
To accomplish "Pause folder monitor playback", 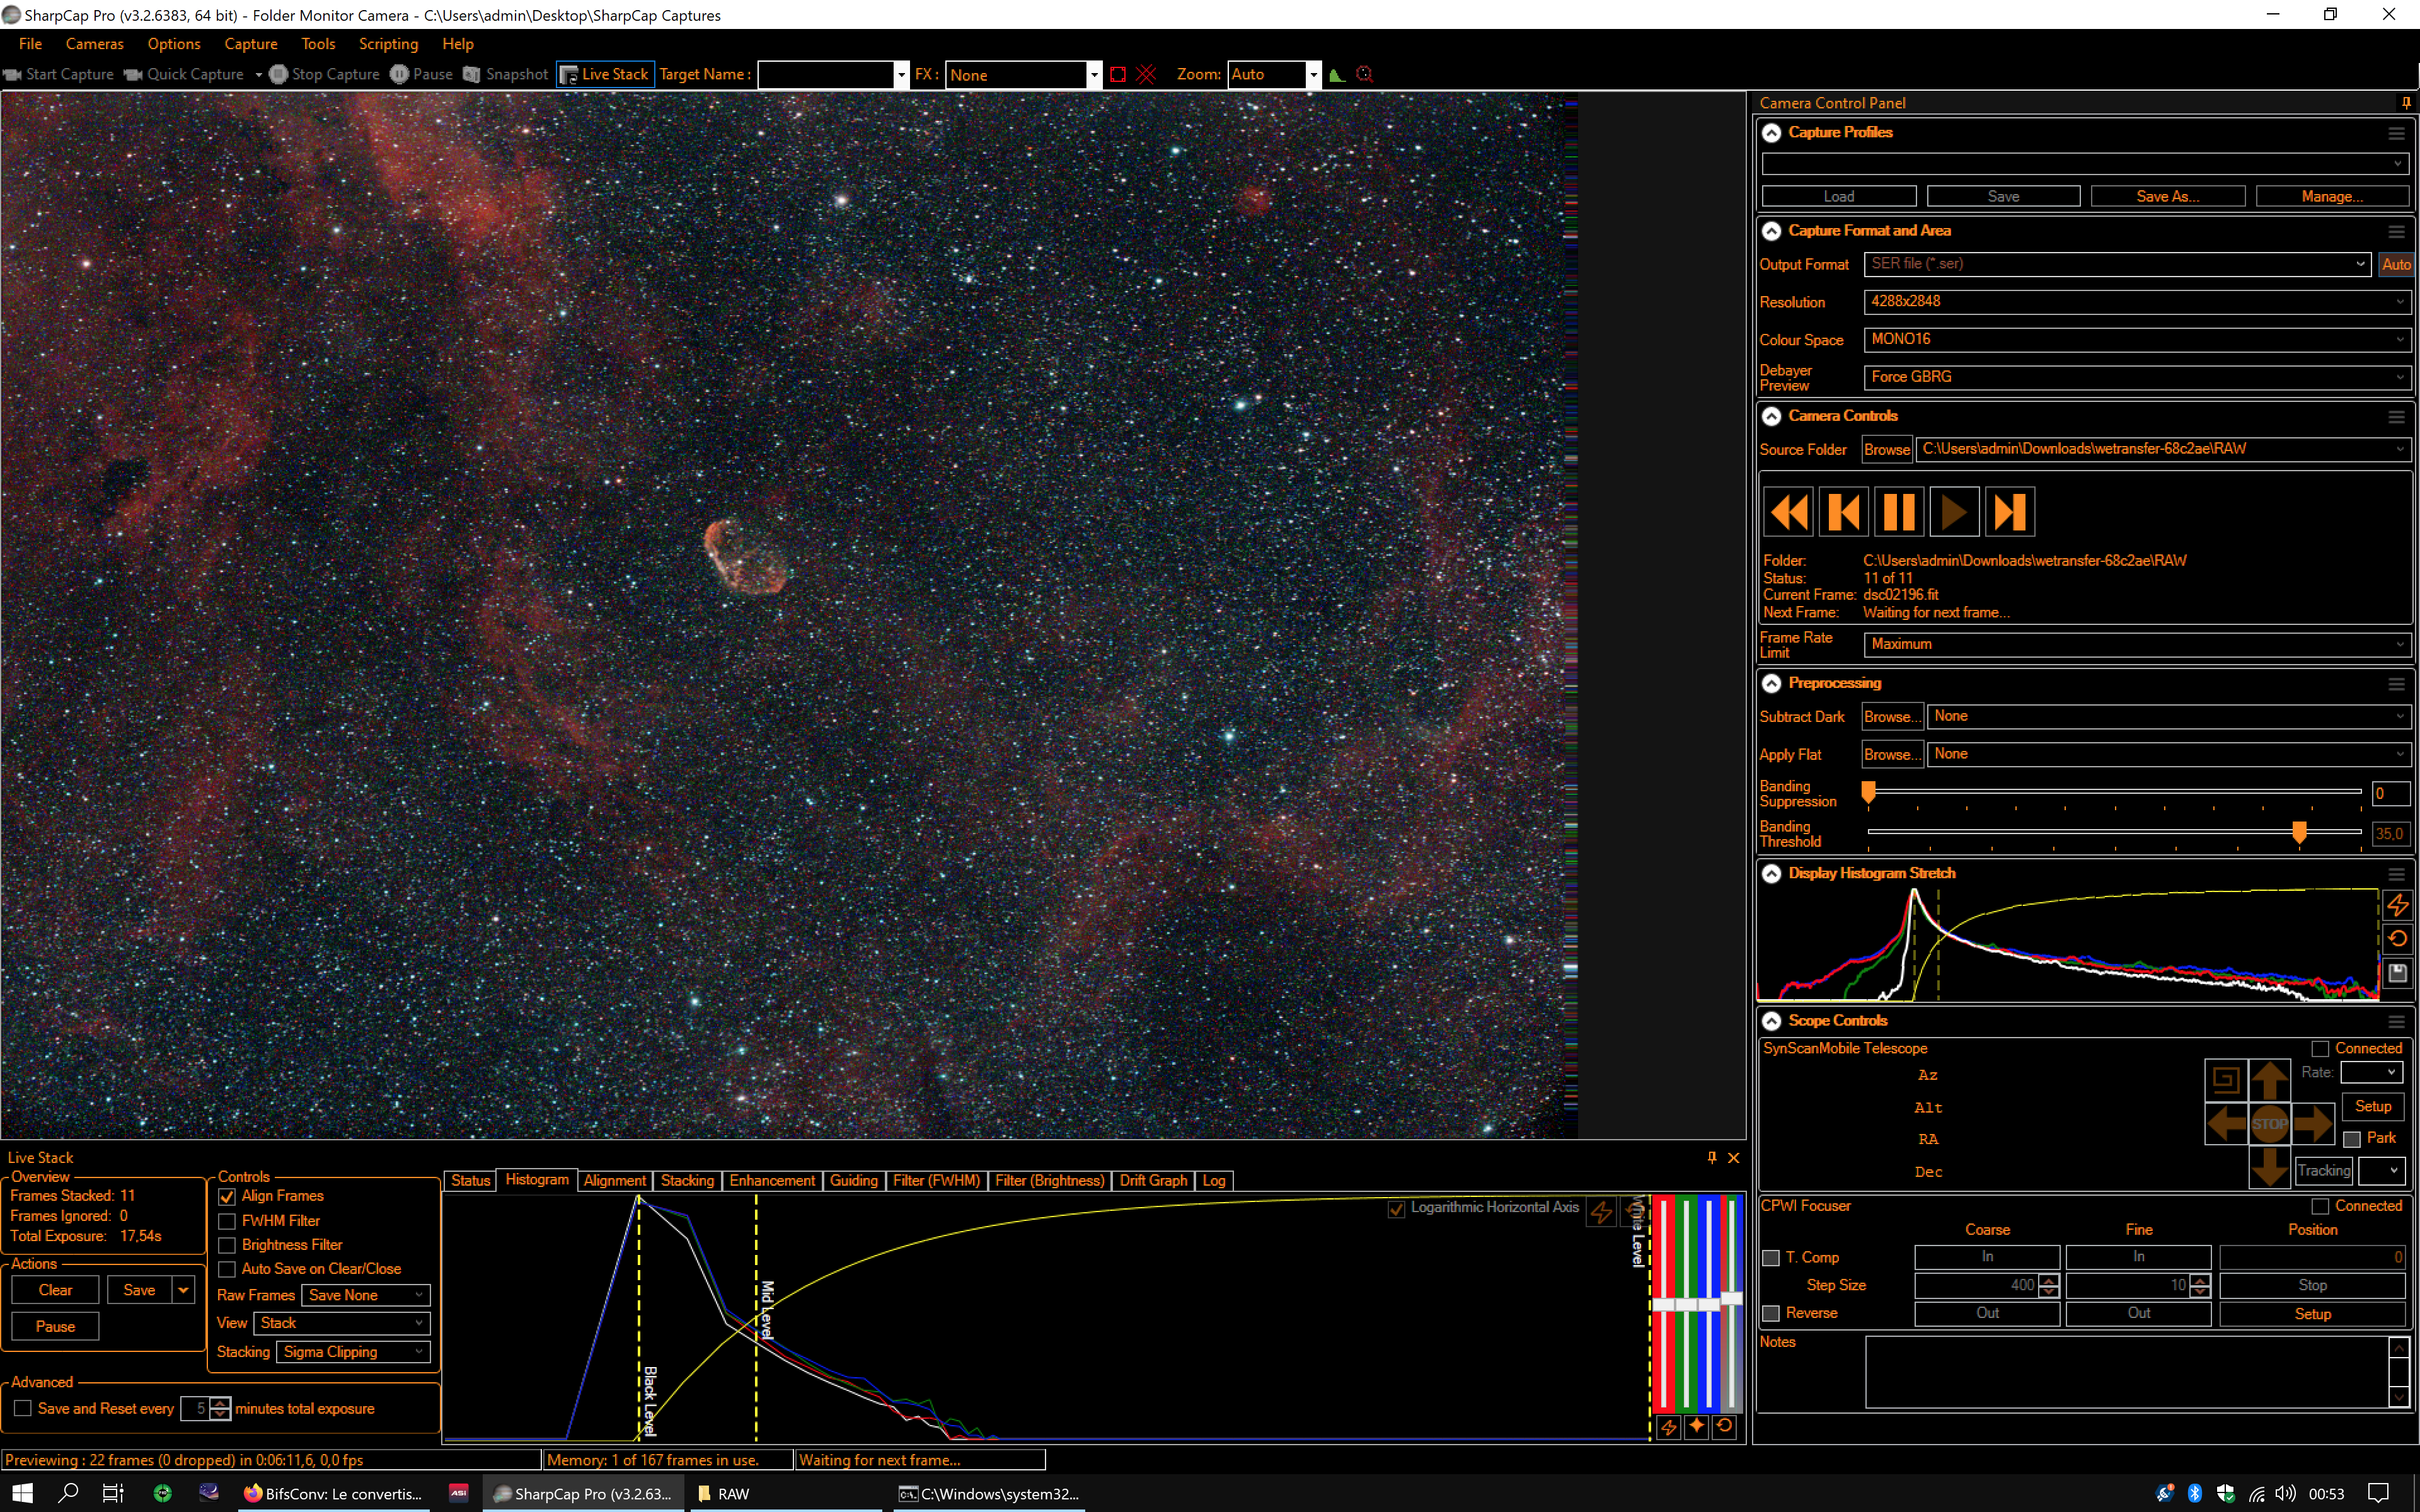I will coord(1898,512).
